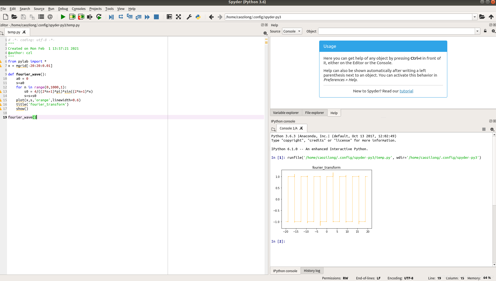Stop current command in IPython console
The height and width of the screenshot is (281, 496).
484,129
